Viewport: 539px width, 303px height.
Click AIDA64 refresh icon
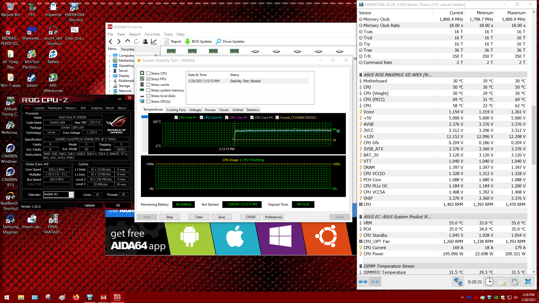pyautogui.click(x=136, y=42)
